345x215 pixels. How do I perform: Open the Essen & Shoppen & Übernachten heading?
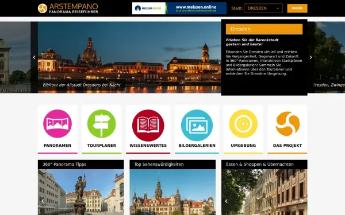264,165
